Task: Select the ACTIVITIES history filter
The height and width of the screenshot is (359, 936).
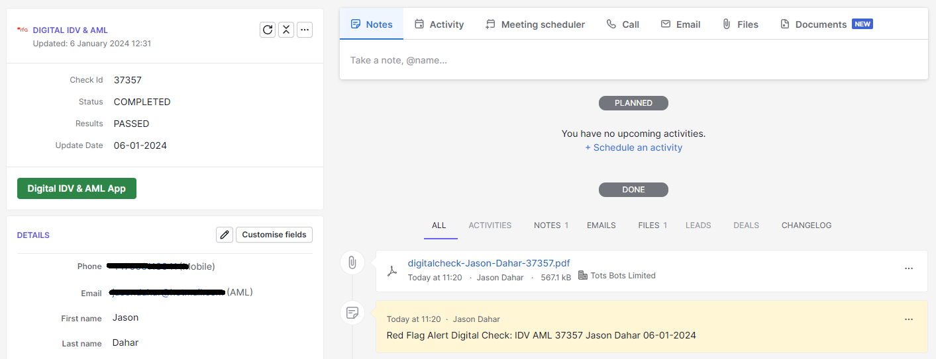Action: click(490, 225)
